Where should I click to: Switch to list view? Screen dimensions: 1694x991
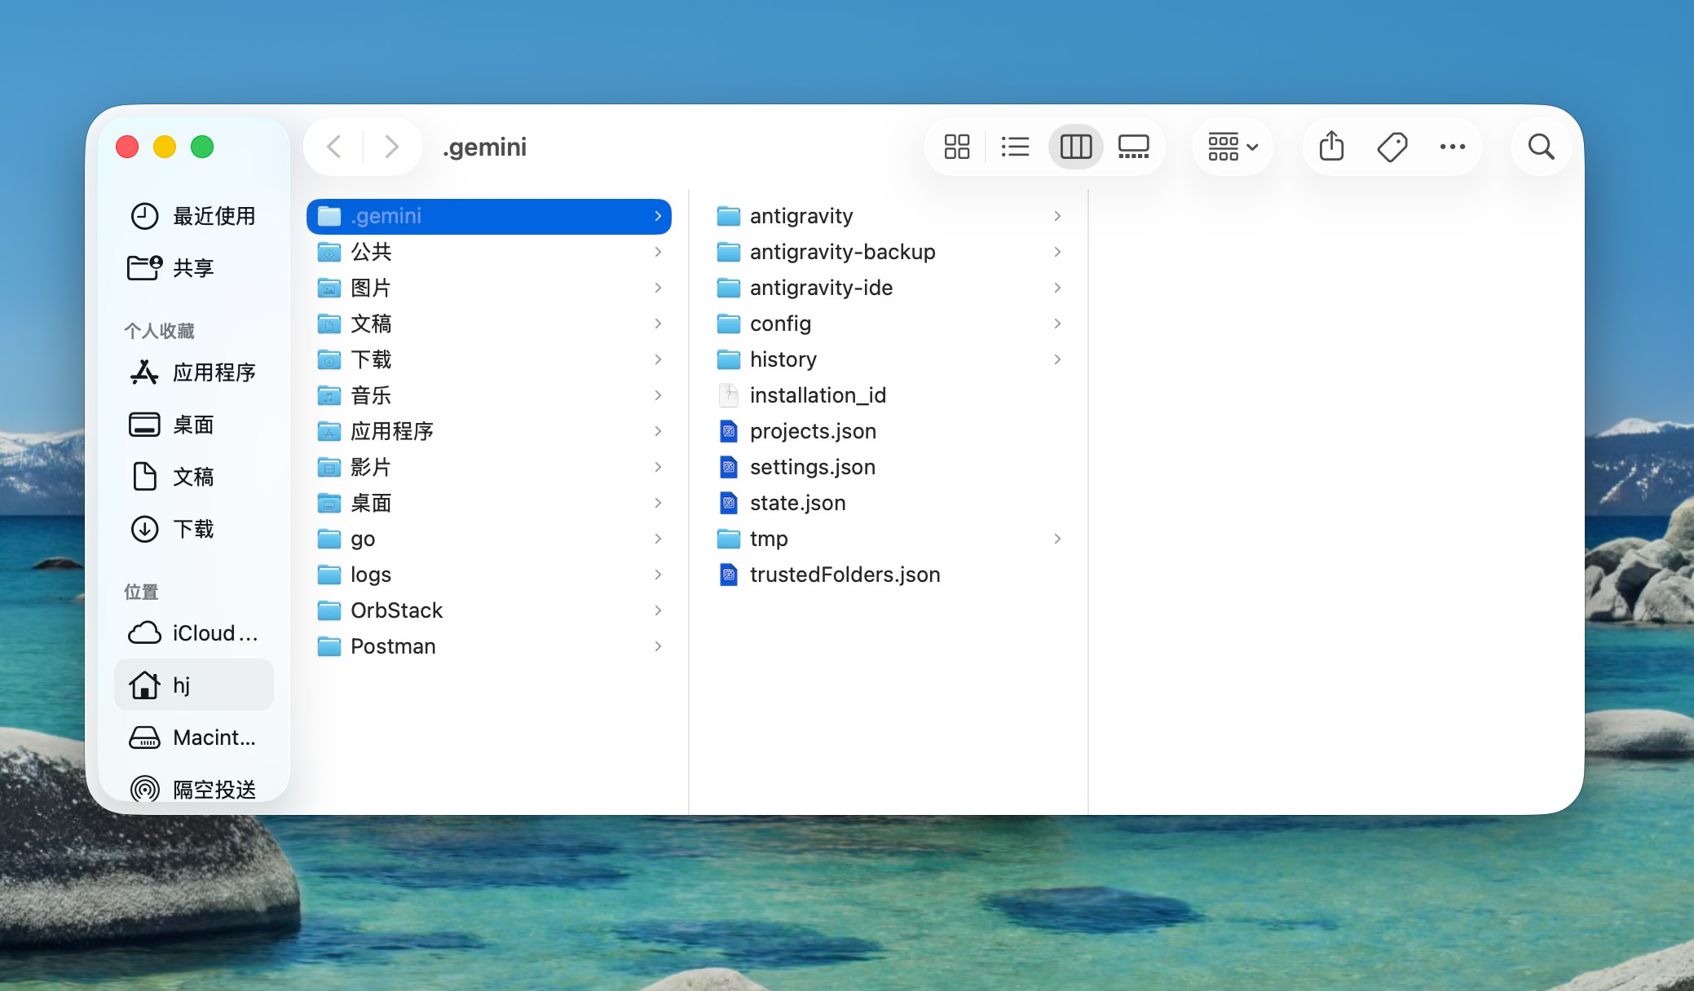coord(1015,147)
